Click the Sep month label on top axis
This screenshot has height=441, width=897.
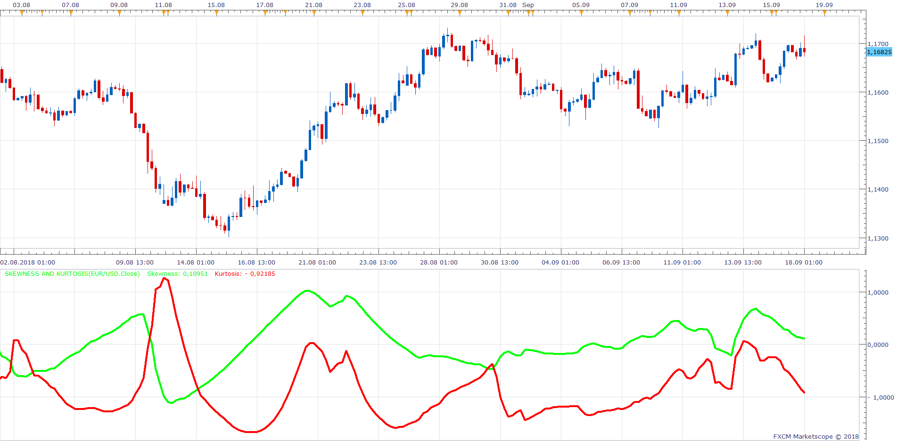click(528, 5)
